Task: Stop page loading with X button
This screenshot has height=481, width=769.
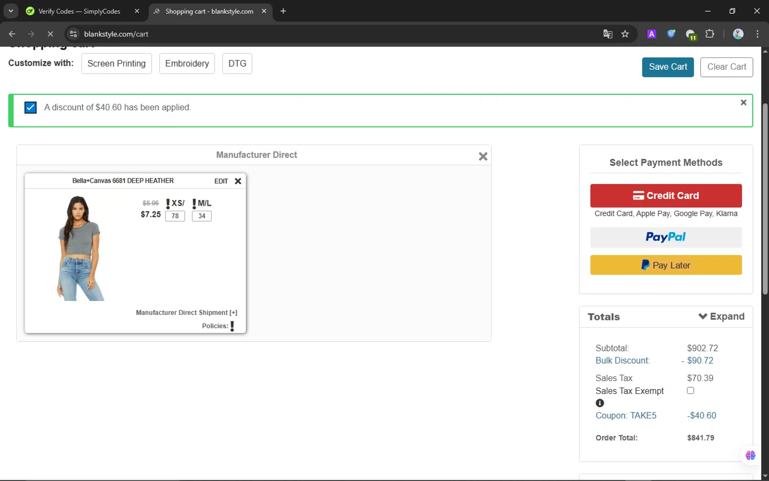Action: coord(50,34)
